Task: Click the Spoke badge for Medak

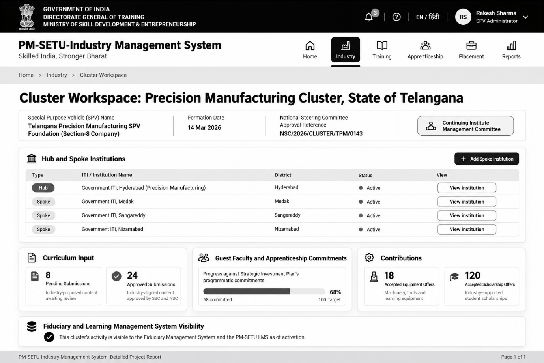Action: coord(43,202)
